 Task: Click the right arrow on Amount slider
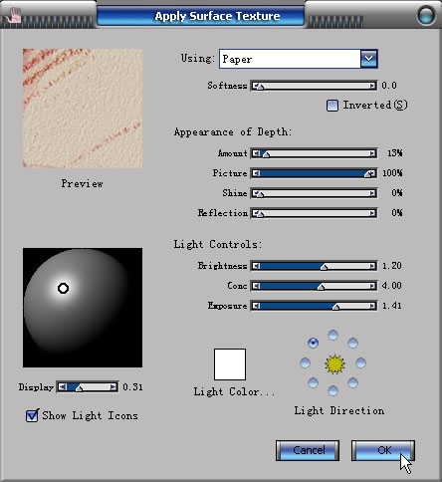372,153
